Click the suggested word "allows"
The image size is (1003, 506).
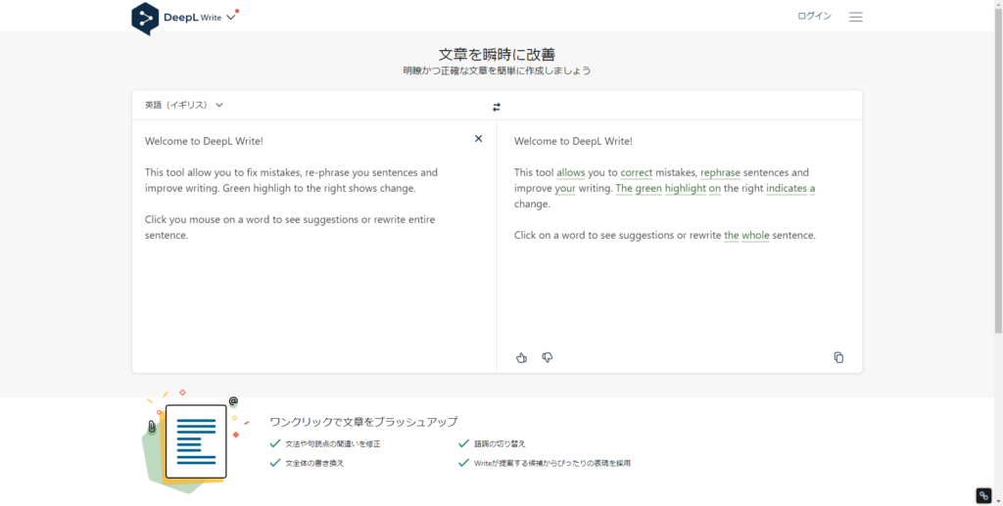[571, 172]
